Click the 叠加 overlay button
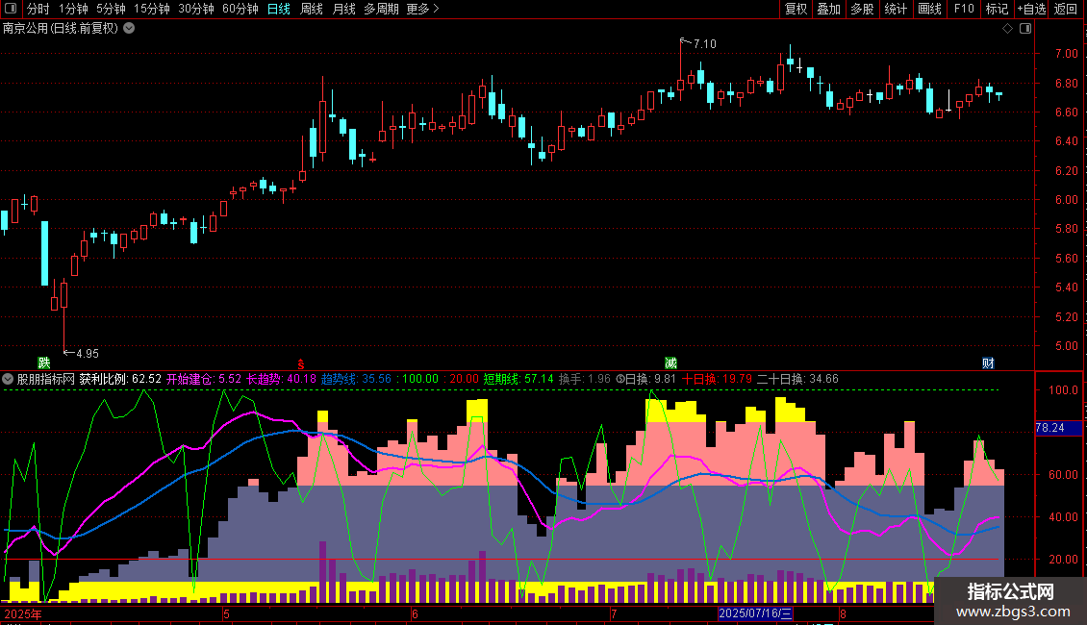This screenshot has width=1087, height=625. 828,9
